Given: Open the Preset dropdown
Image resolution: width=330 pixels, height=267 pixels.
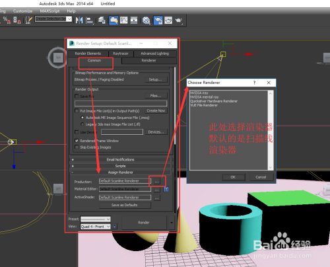Looking at the screenshot, I should [x=95, y=219].
